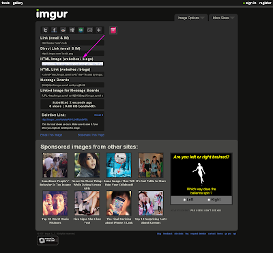
Task: Click the faq footer link
Action: [x=187, y=234]
